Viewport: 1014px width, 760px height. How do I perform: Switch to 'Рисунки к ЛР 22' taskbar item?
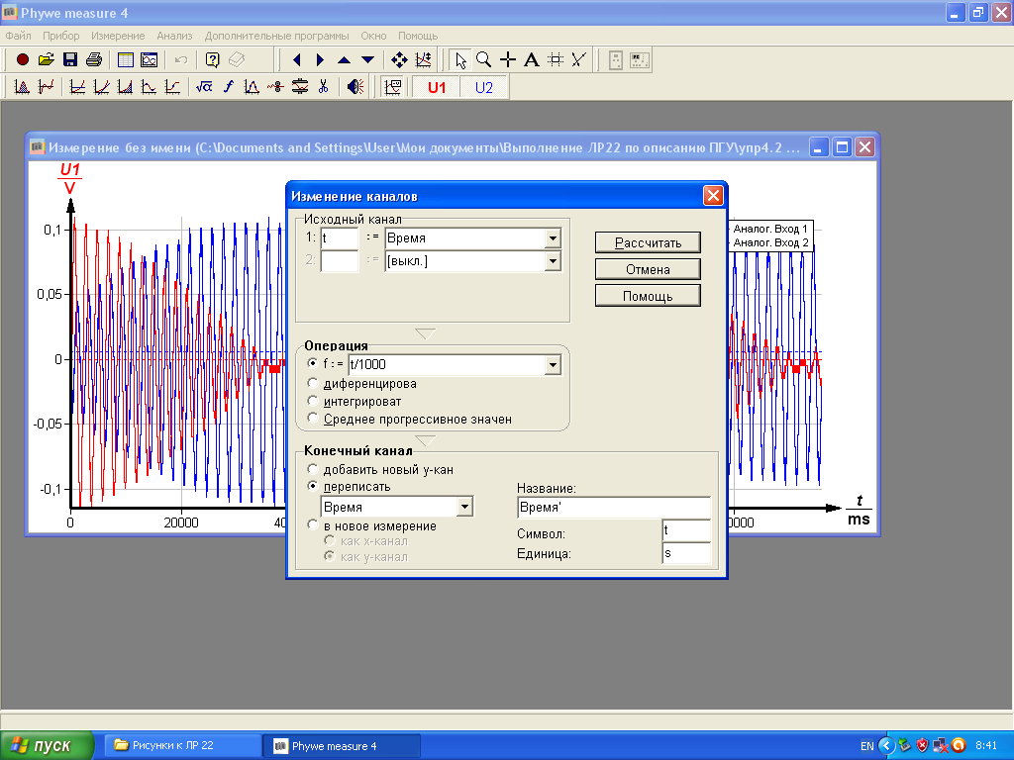(x=183, y=745)
